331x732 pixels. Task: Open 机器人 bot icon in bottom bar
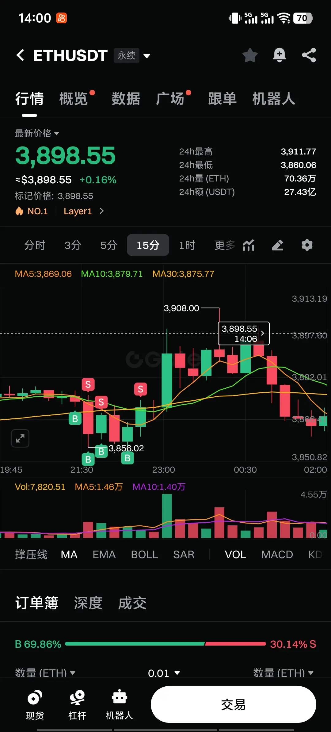coord(119,705)
